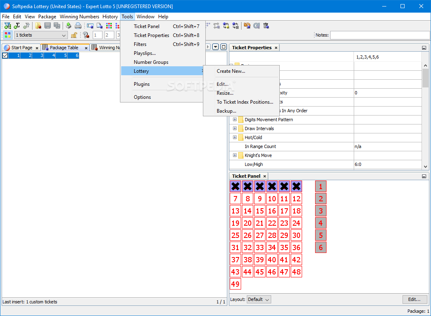This screenshot has height=316, width=431.
Task: Click the text field with blue ball icon
Action: [90, 26]
